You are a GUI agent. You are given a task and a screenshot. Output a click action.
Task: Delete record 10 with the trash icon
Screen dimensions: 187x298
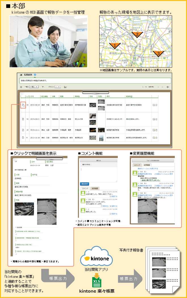point(156,130)
